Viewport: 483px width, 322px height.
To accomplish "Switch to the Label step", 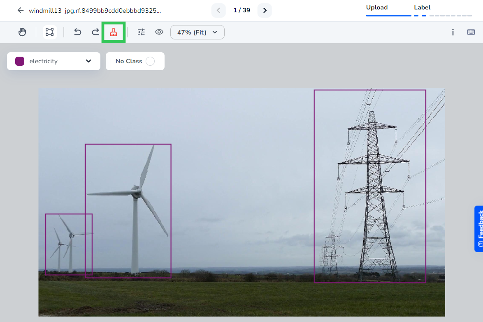I will (423, 7).
